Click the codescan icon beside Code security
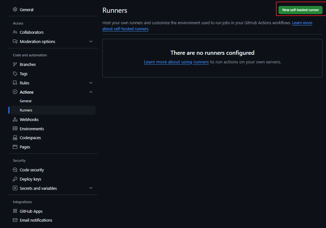This screenshot has height=228, width=326. (x=15, y=170)
